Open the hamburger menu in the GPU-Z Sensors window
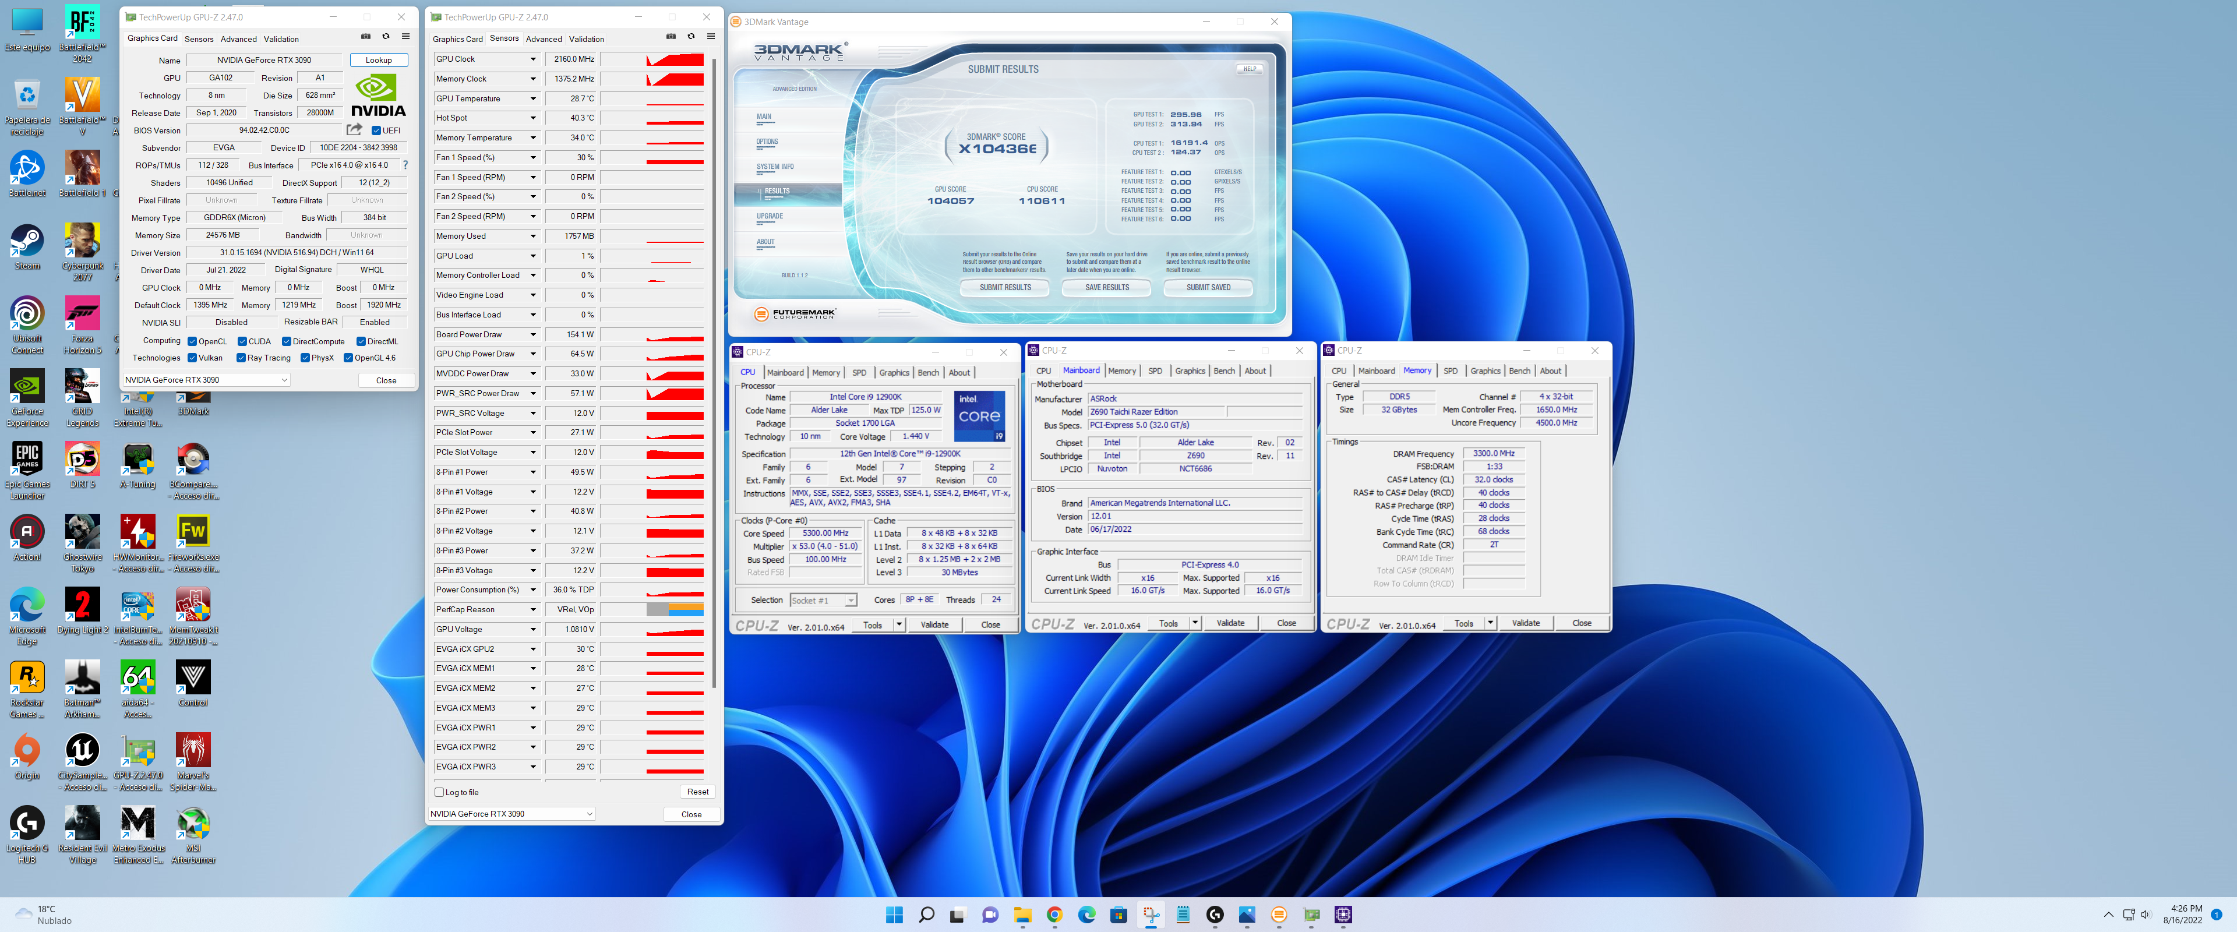Image resolution: width=2237 pixels, height=932 pixels. 711,37
